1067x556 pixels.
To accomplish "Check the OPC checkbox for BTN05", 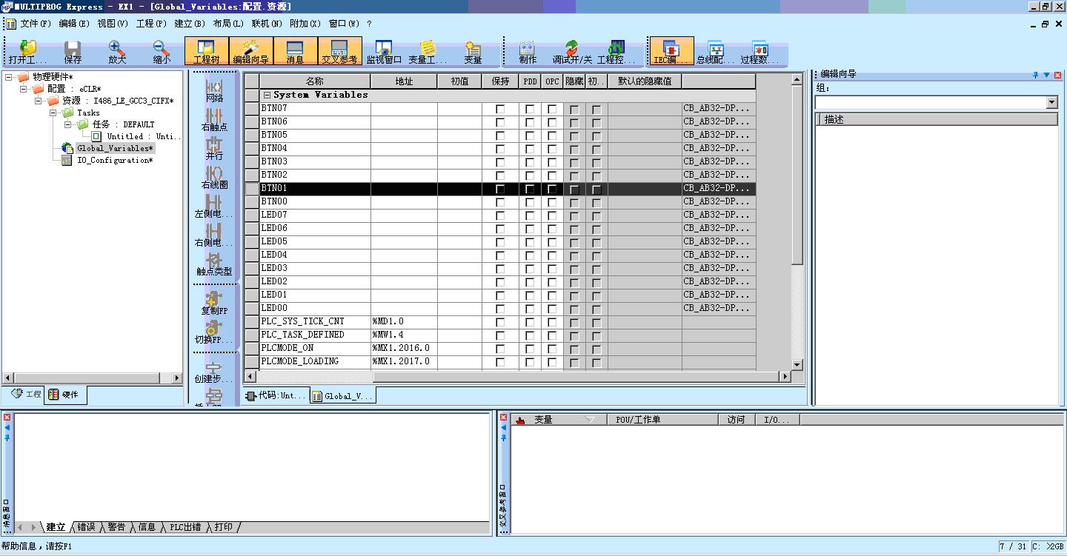I will 552,135.
